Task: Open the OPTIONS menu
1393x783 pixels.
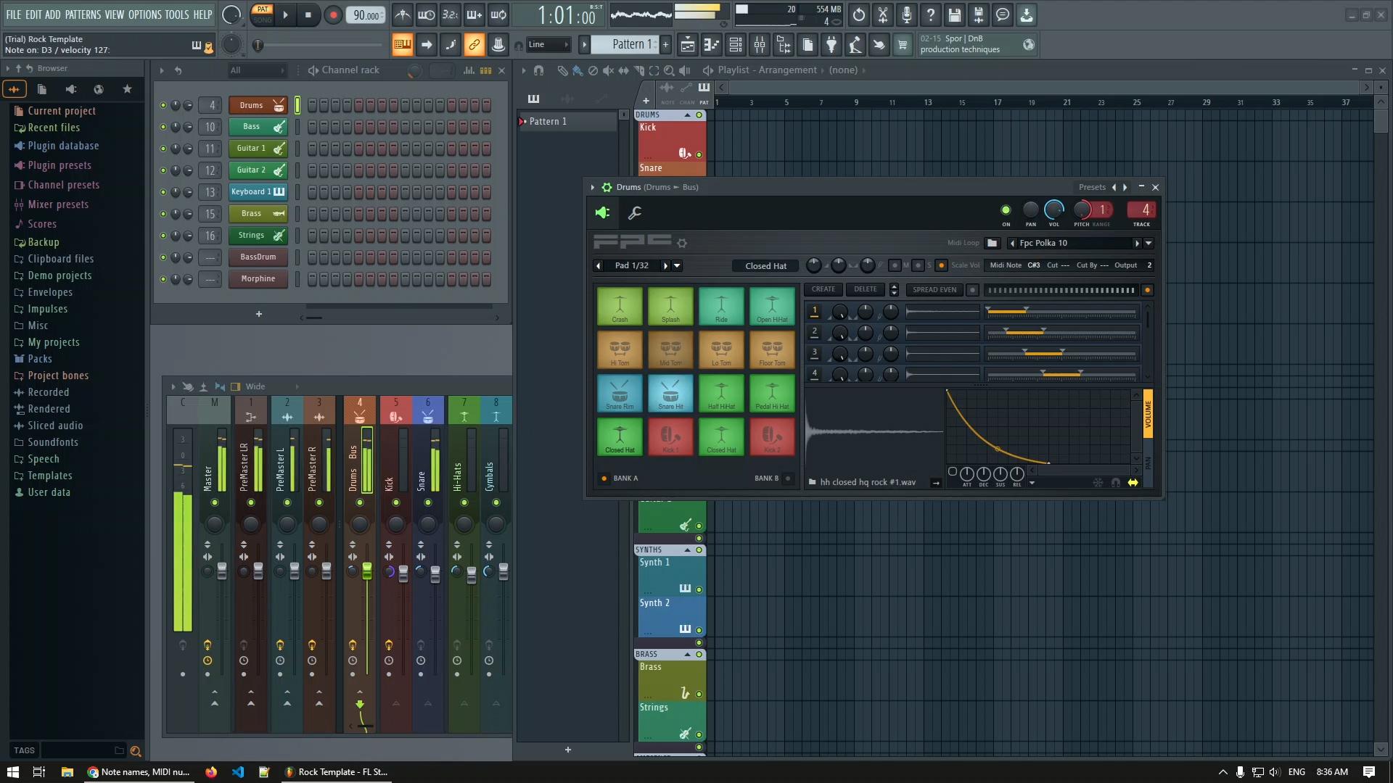Action: [144, 14]
